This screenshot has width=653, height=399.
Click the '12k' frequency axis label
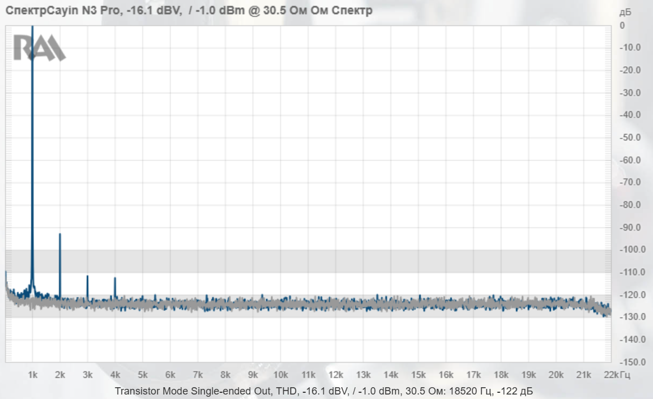(335, 375)
